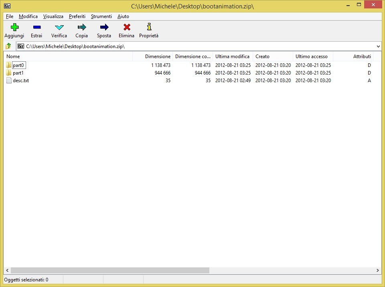Sort by Dimensione column header
The width and height of the screenshot is (385, 287).
[x=157, y=57]
